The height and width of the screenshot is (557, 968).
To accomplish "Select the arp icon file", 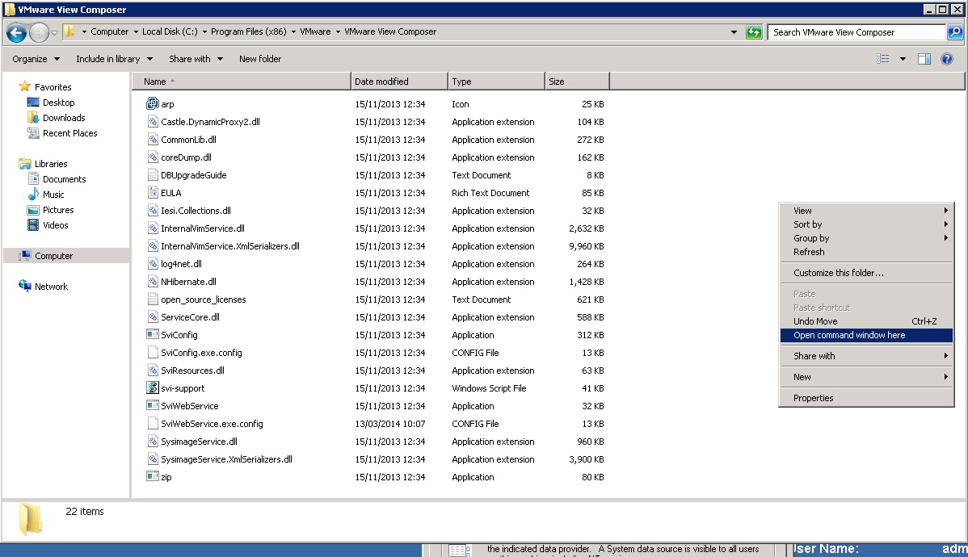I will tap(153, 103).
